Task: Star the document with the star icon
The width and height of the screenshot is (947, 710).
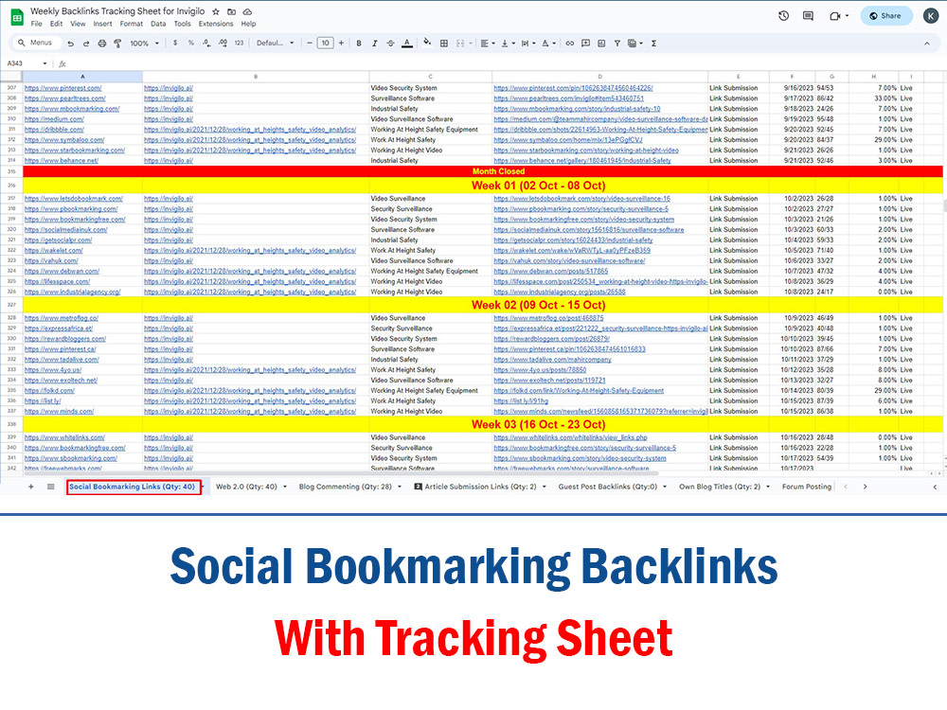Action: (216, 11)
